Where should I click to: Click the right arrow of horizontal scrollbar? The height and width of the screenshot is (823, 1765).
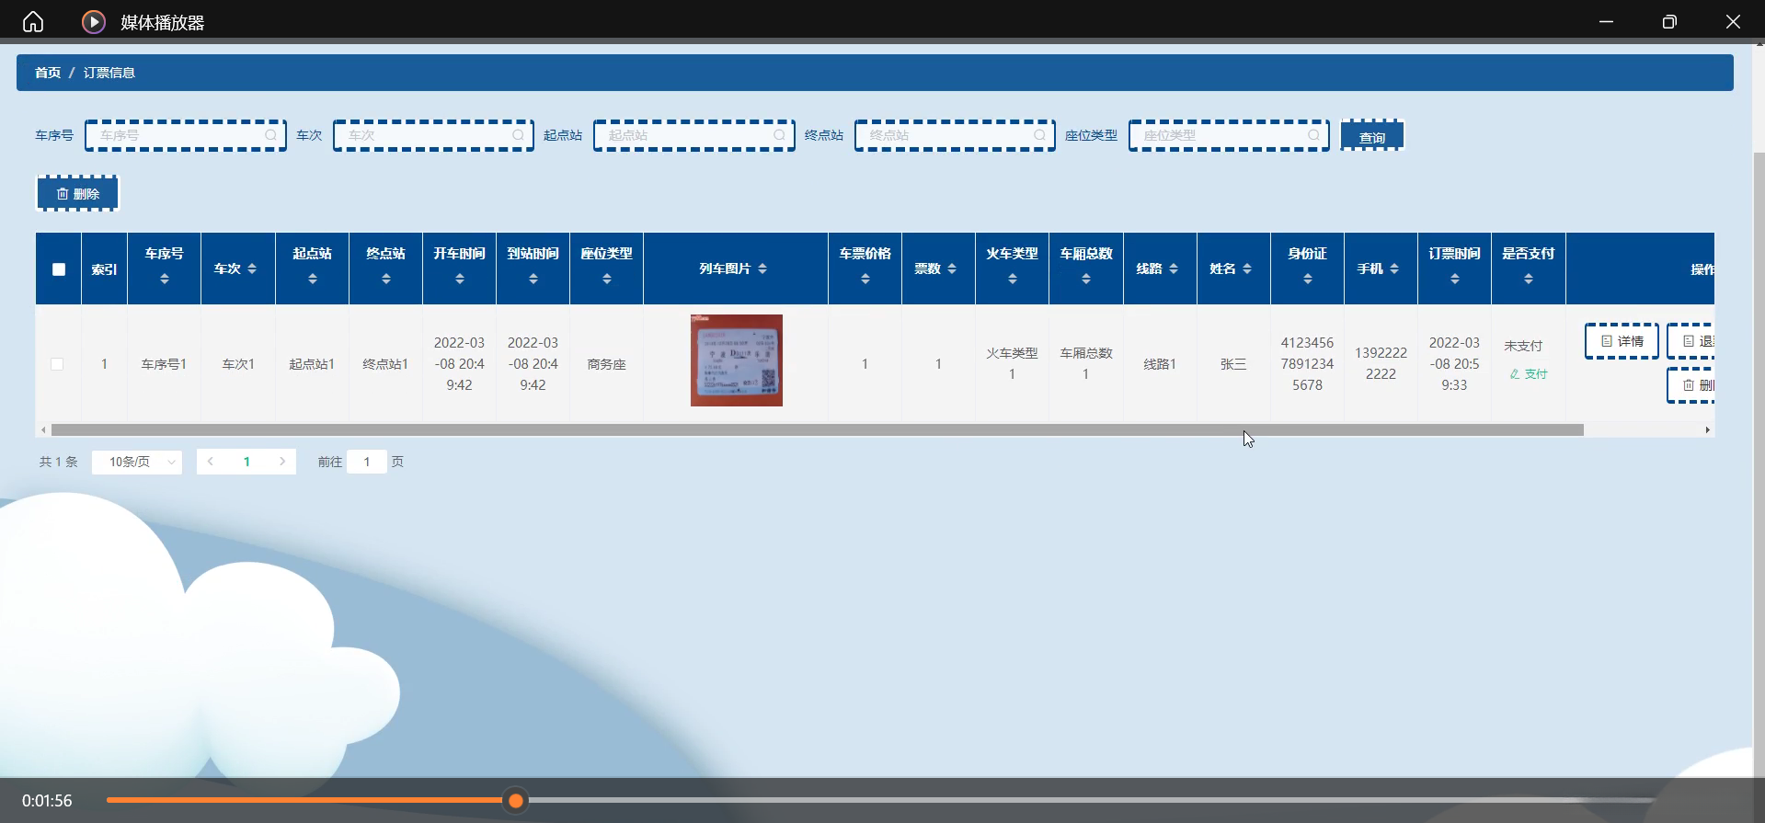coord(1708,429)
